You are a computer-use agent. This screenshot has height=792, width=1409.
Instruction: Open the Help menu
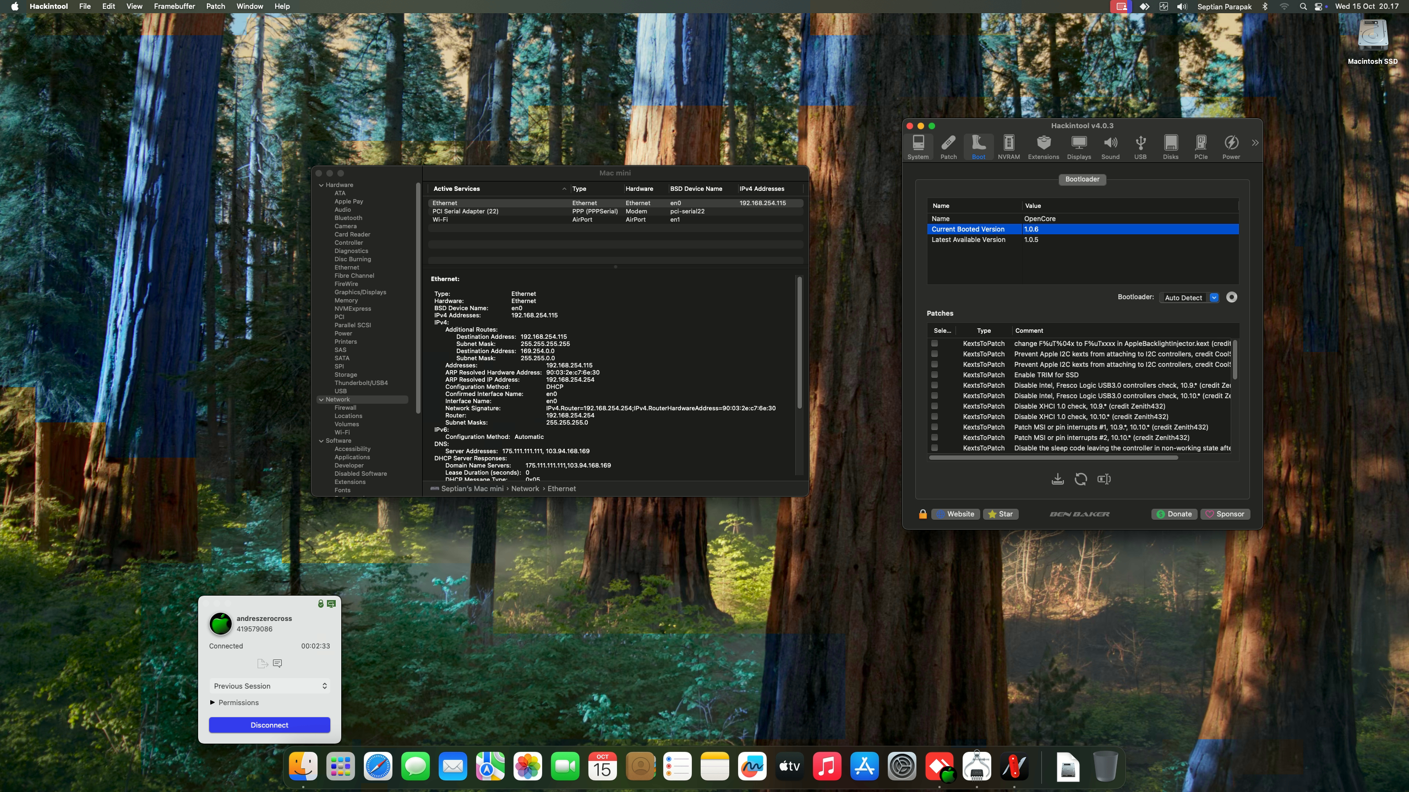[x=282, y=7]
